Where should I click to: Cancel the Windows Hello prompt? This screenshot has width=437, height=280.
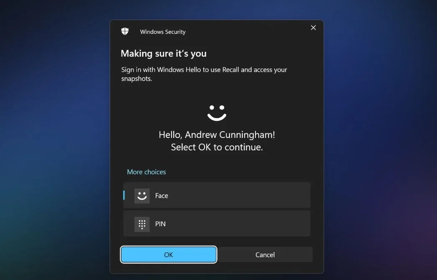pos(265,255)
